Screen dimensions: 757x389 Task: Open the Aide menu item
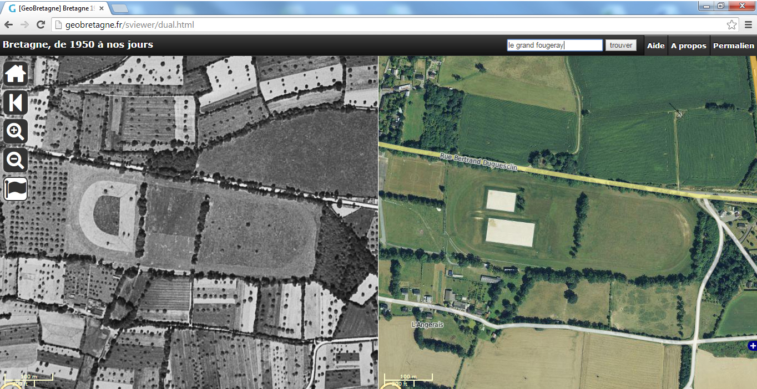(655, 45)
